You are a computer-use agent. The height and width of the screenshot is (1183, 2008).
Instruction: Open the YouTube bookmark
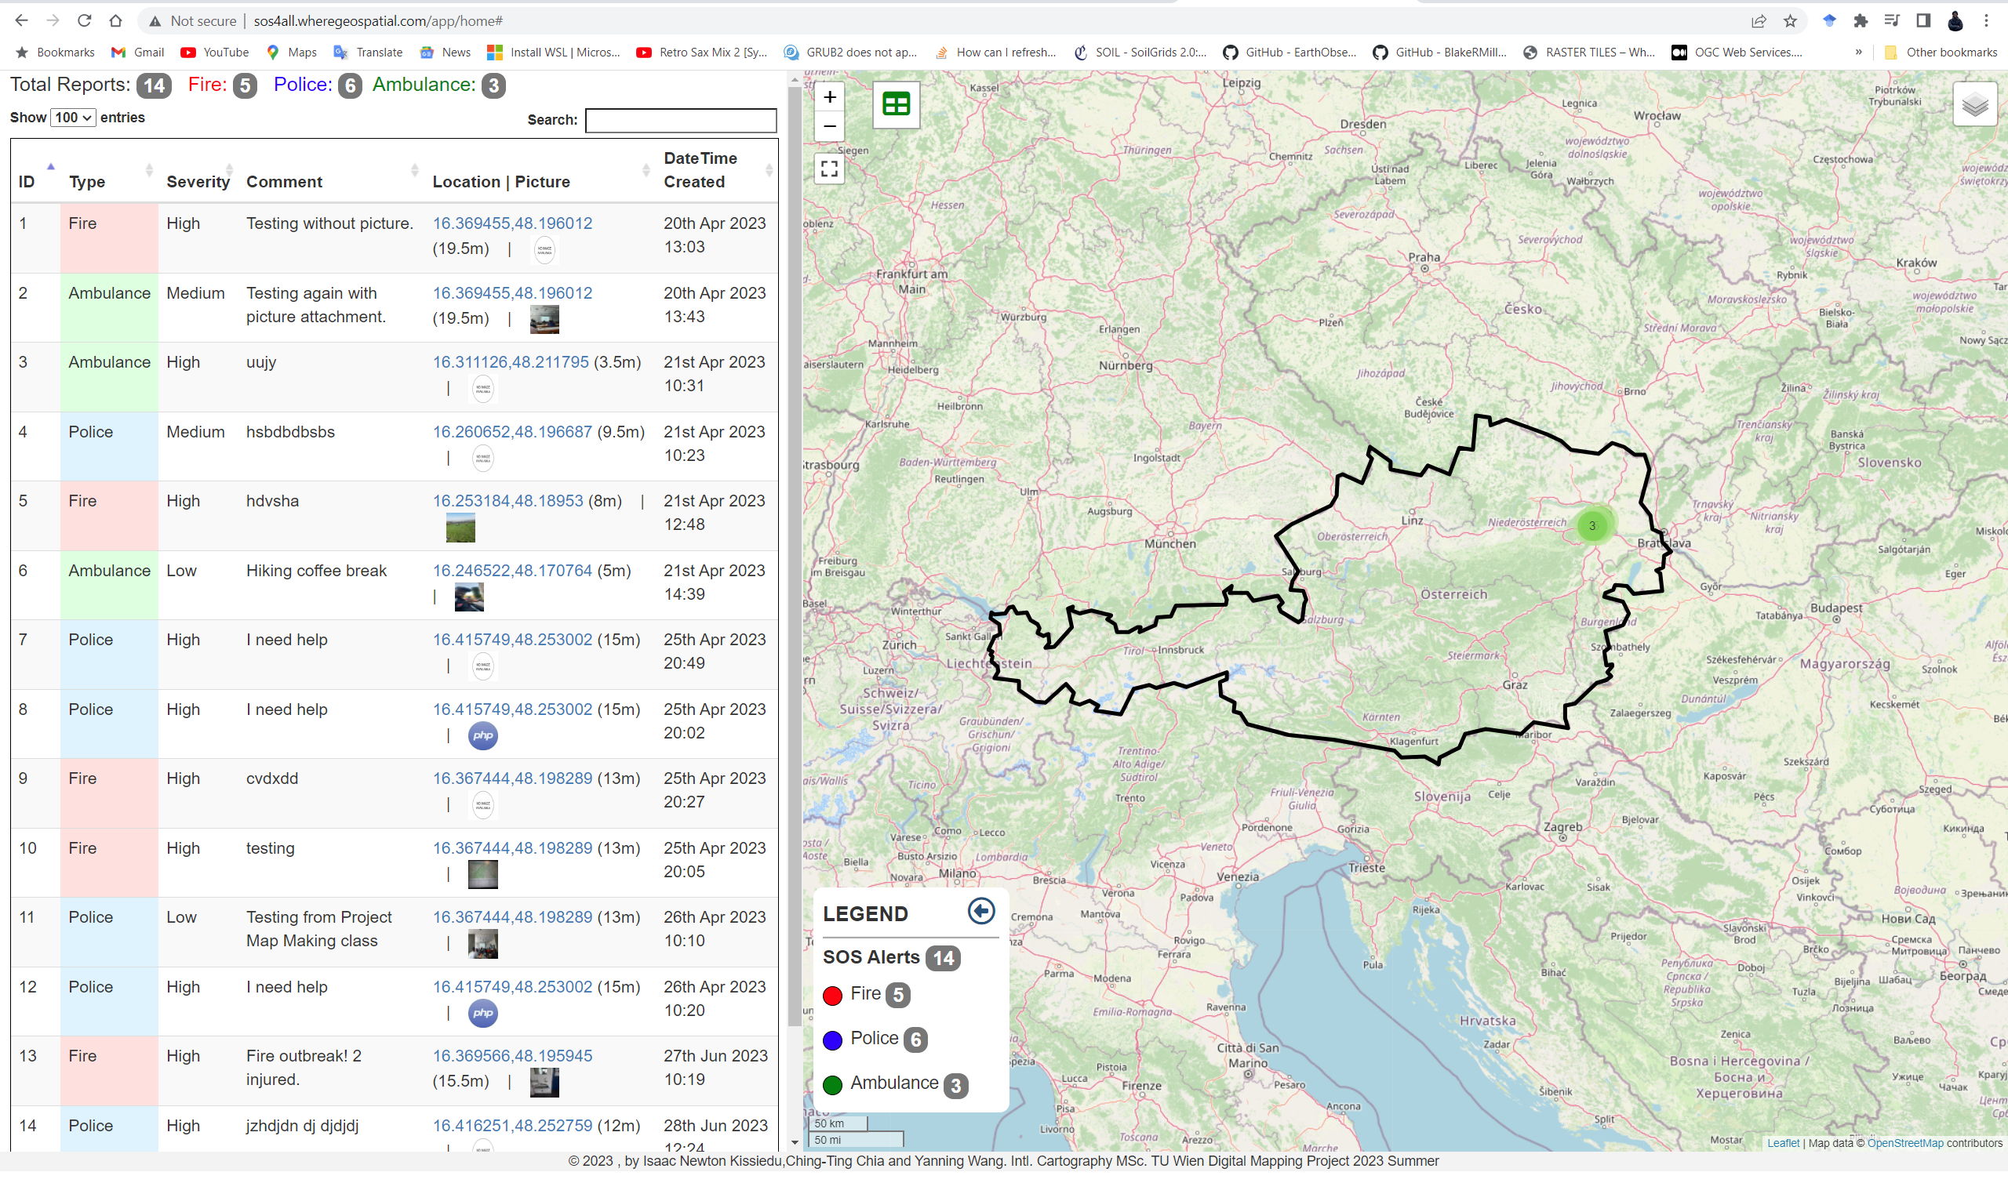point(214,53)
